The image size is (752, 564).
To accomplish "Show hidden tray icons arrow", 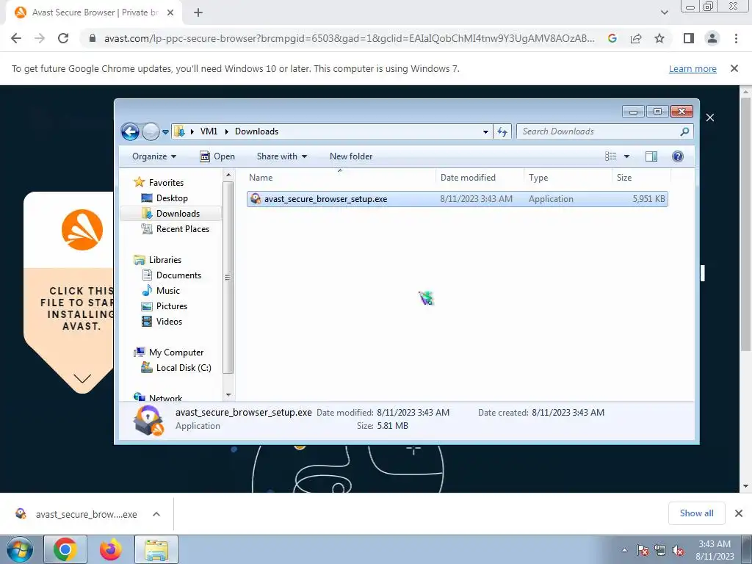I will point(624,550).
